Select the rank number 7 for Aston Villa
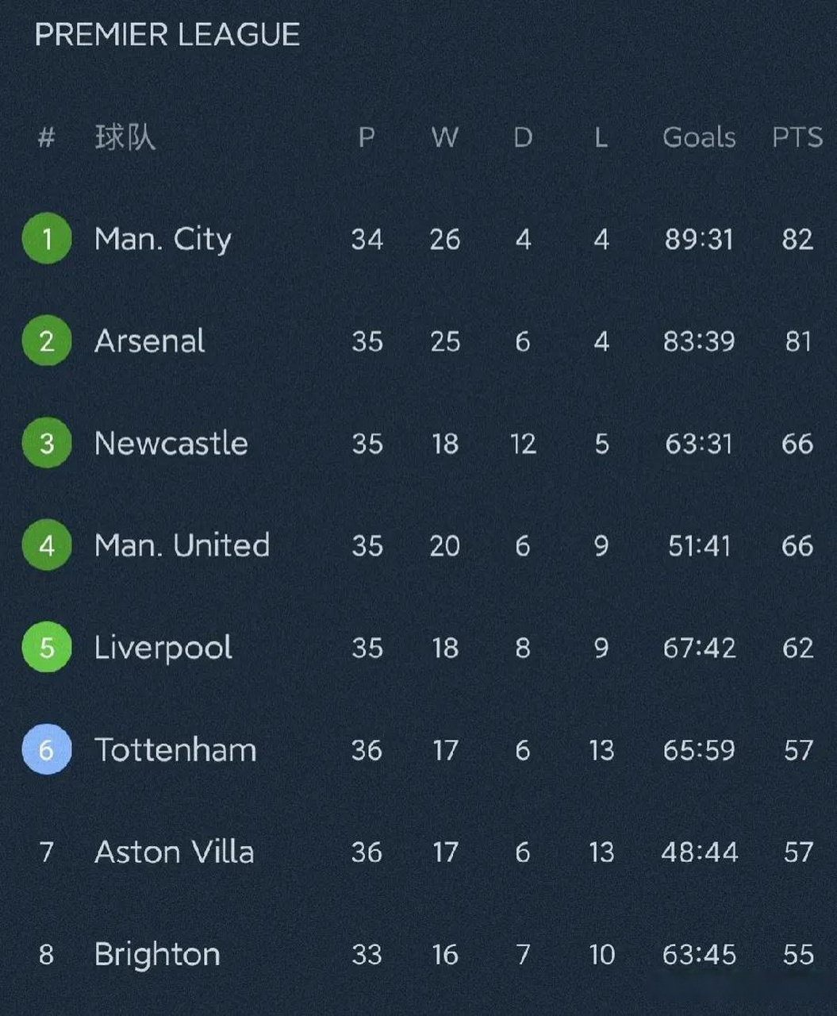 (x=47, y=852)
